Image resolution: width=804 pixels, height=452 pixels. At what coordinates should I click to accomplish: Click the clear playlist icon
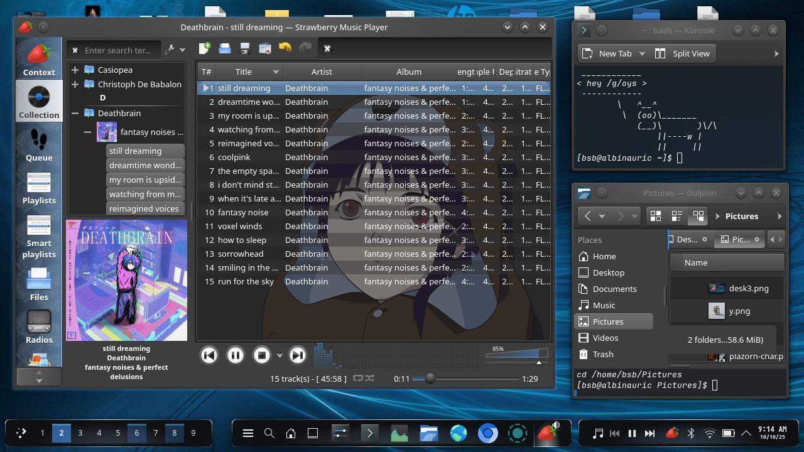(265, 48)
